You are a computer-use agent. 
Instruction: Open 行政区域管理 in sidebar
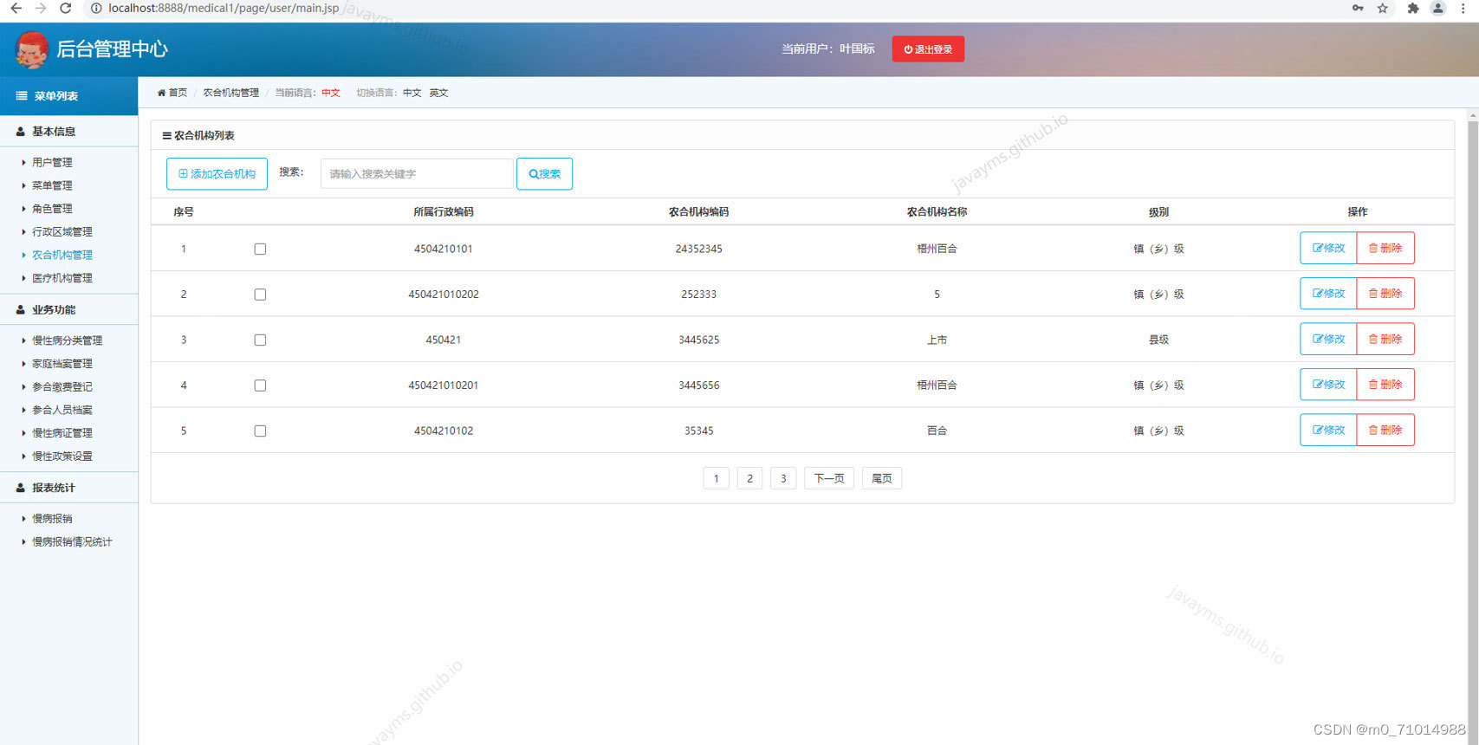(62, 231)
